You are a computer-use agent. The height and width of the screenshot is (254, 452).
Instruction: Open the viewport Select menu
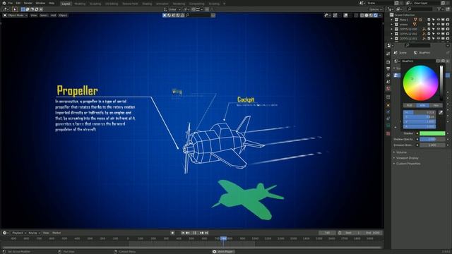point(44,16)
